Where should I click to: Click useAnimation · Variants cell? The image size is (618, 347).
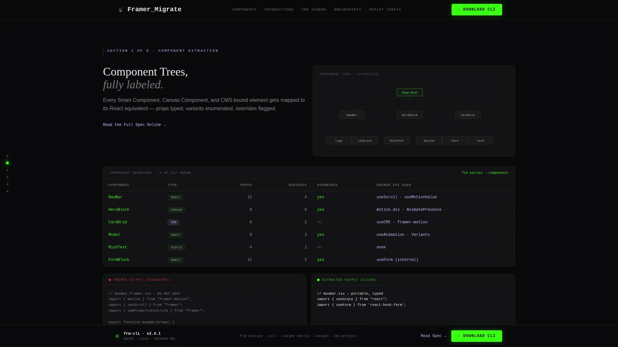coord(403,235)
